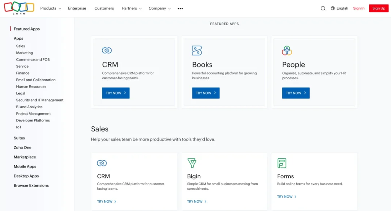391x211 pixels.
Task: Click the globe language icon
Action: click(x=333, y=8)
